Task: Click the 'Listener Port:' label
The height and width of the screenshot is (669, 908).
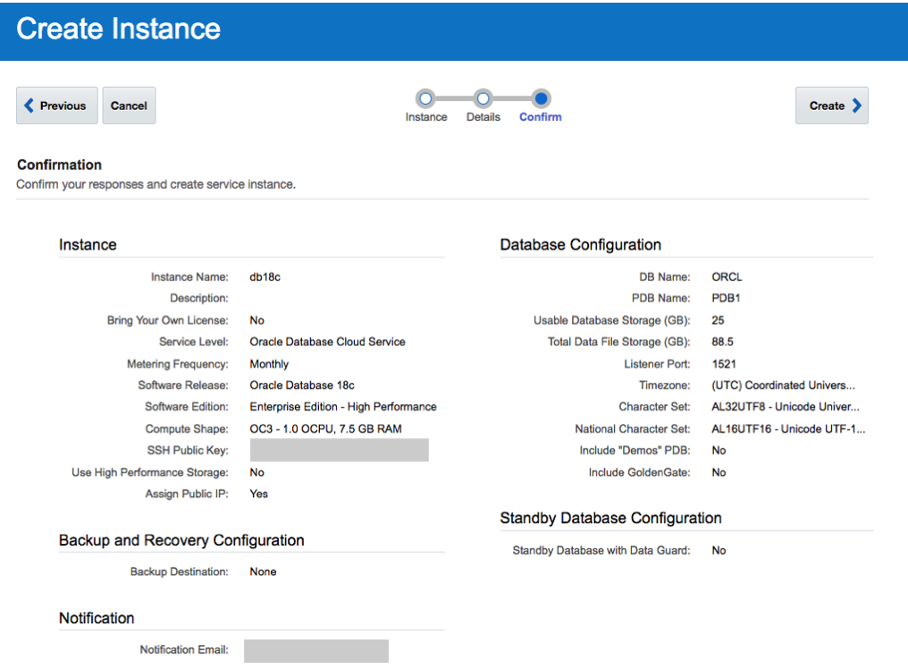Action: point(657,364)
